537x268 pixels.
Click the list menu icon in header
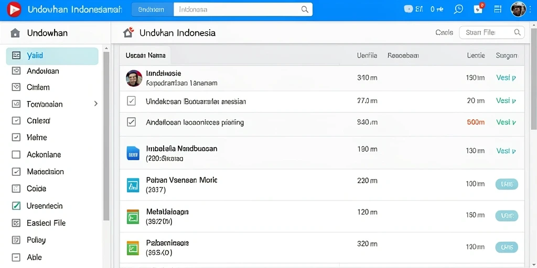tap(498, 9)
